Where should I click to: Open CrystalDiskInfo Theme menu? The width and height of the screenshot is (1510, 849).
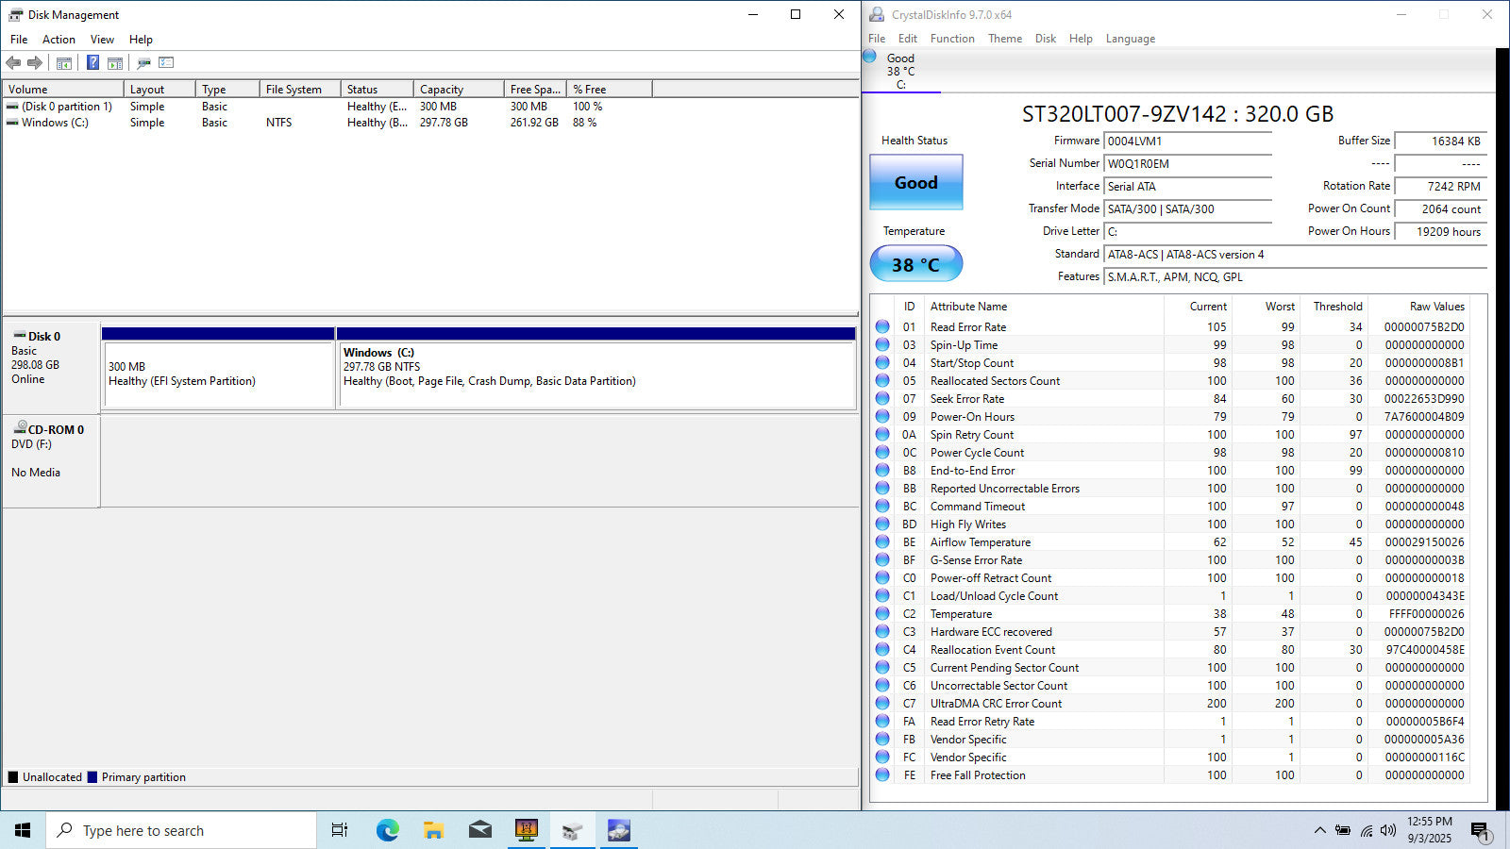click(1005, 39)
